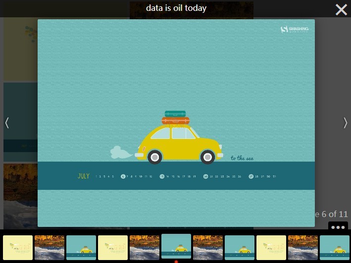Open the tenth thumbnail showing autumn trees

tap(303, 248)
